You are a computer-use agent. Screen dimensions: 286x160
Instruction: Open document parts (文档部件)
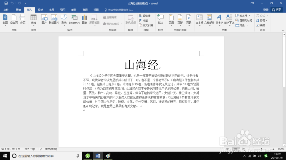click(209, 20)
